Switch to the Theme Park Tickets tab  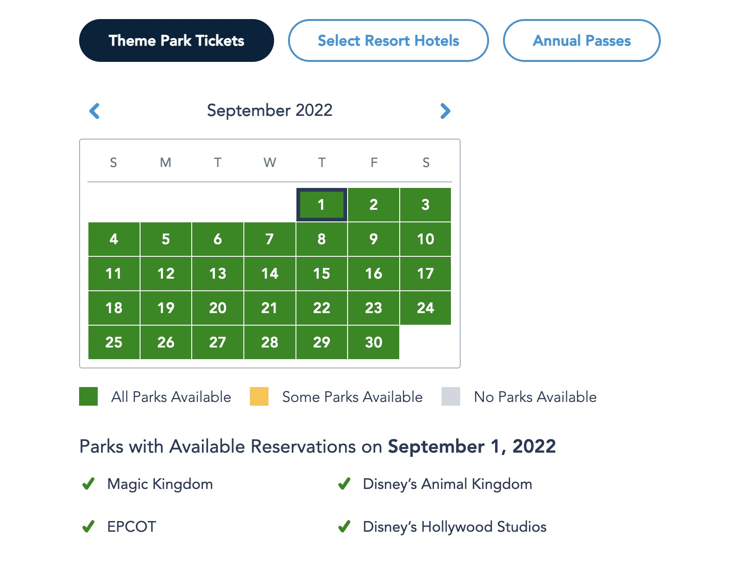[176, 40]
